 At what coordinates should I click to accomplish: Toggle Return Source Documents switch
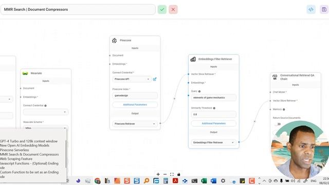coord(278,124)
